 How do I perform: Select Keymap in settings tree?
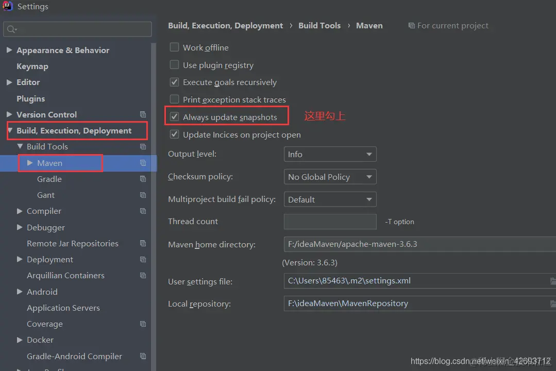click(32, 66)
